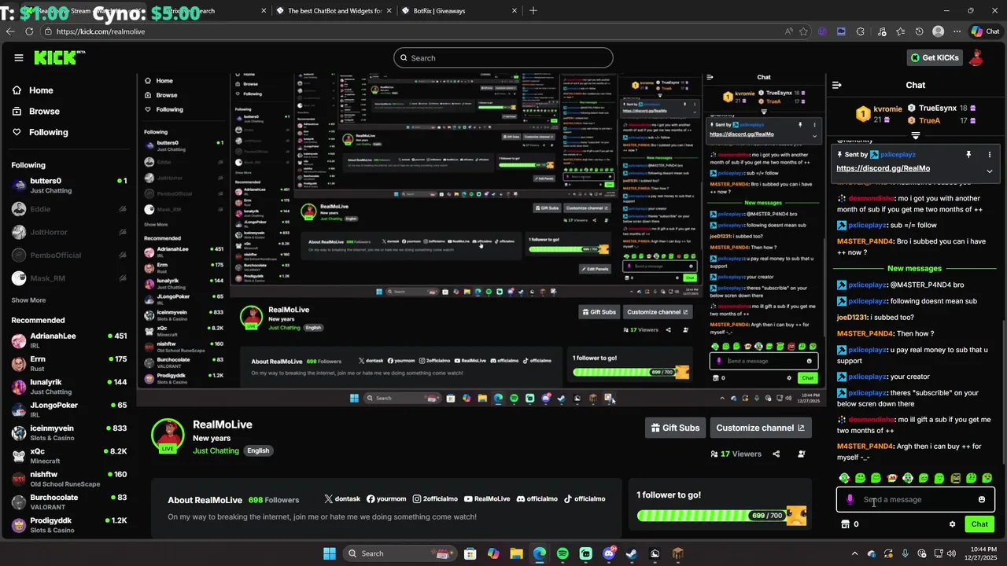The height and width of the screenshot is (566, 1007).
Task: Click the follower goal progress bar
Action: coord(710,516)
